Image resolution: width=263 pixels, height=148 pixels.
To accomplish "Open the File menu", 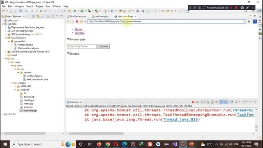I will [4, 6].
